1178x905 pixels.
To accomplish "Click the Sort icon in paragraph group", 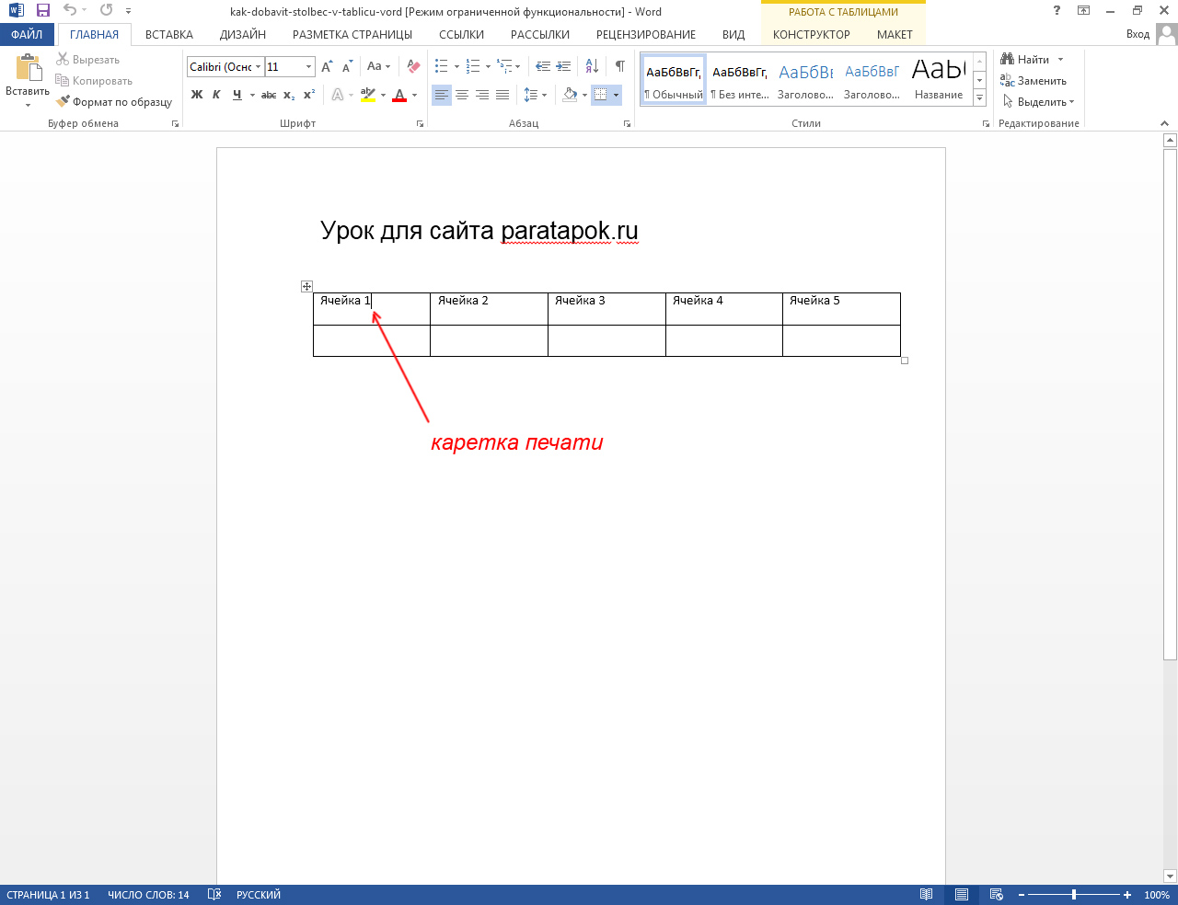I will coord(592,66).
